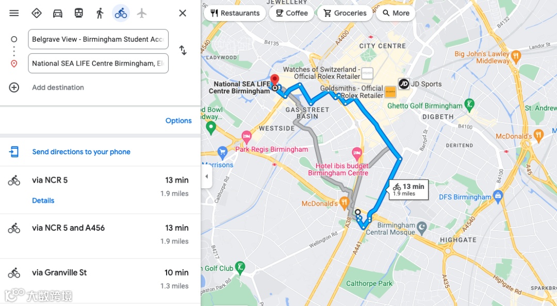The height and width of the screenshot is (306, 557).
Task: Select the walking travel mode icon
Action: click(x=100, y=13)
